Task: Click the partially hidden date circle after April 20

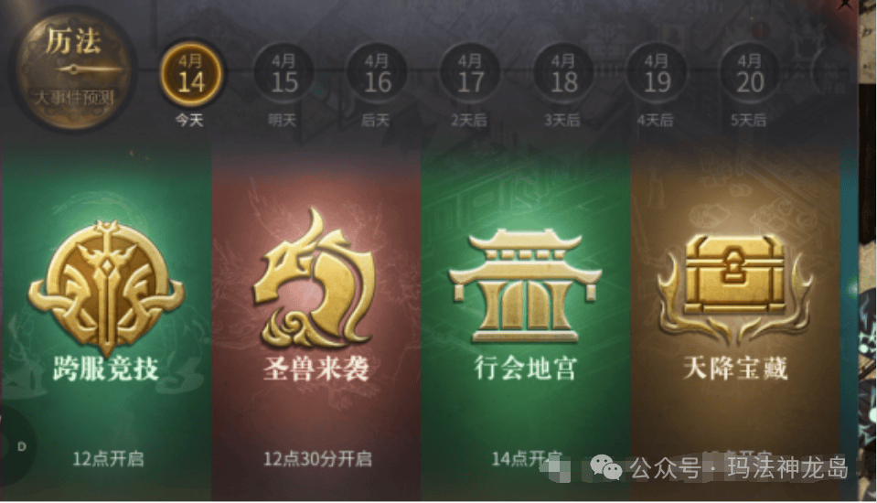Action: (x=831, y=75)
